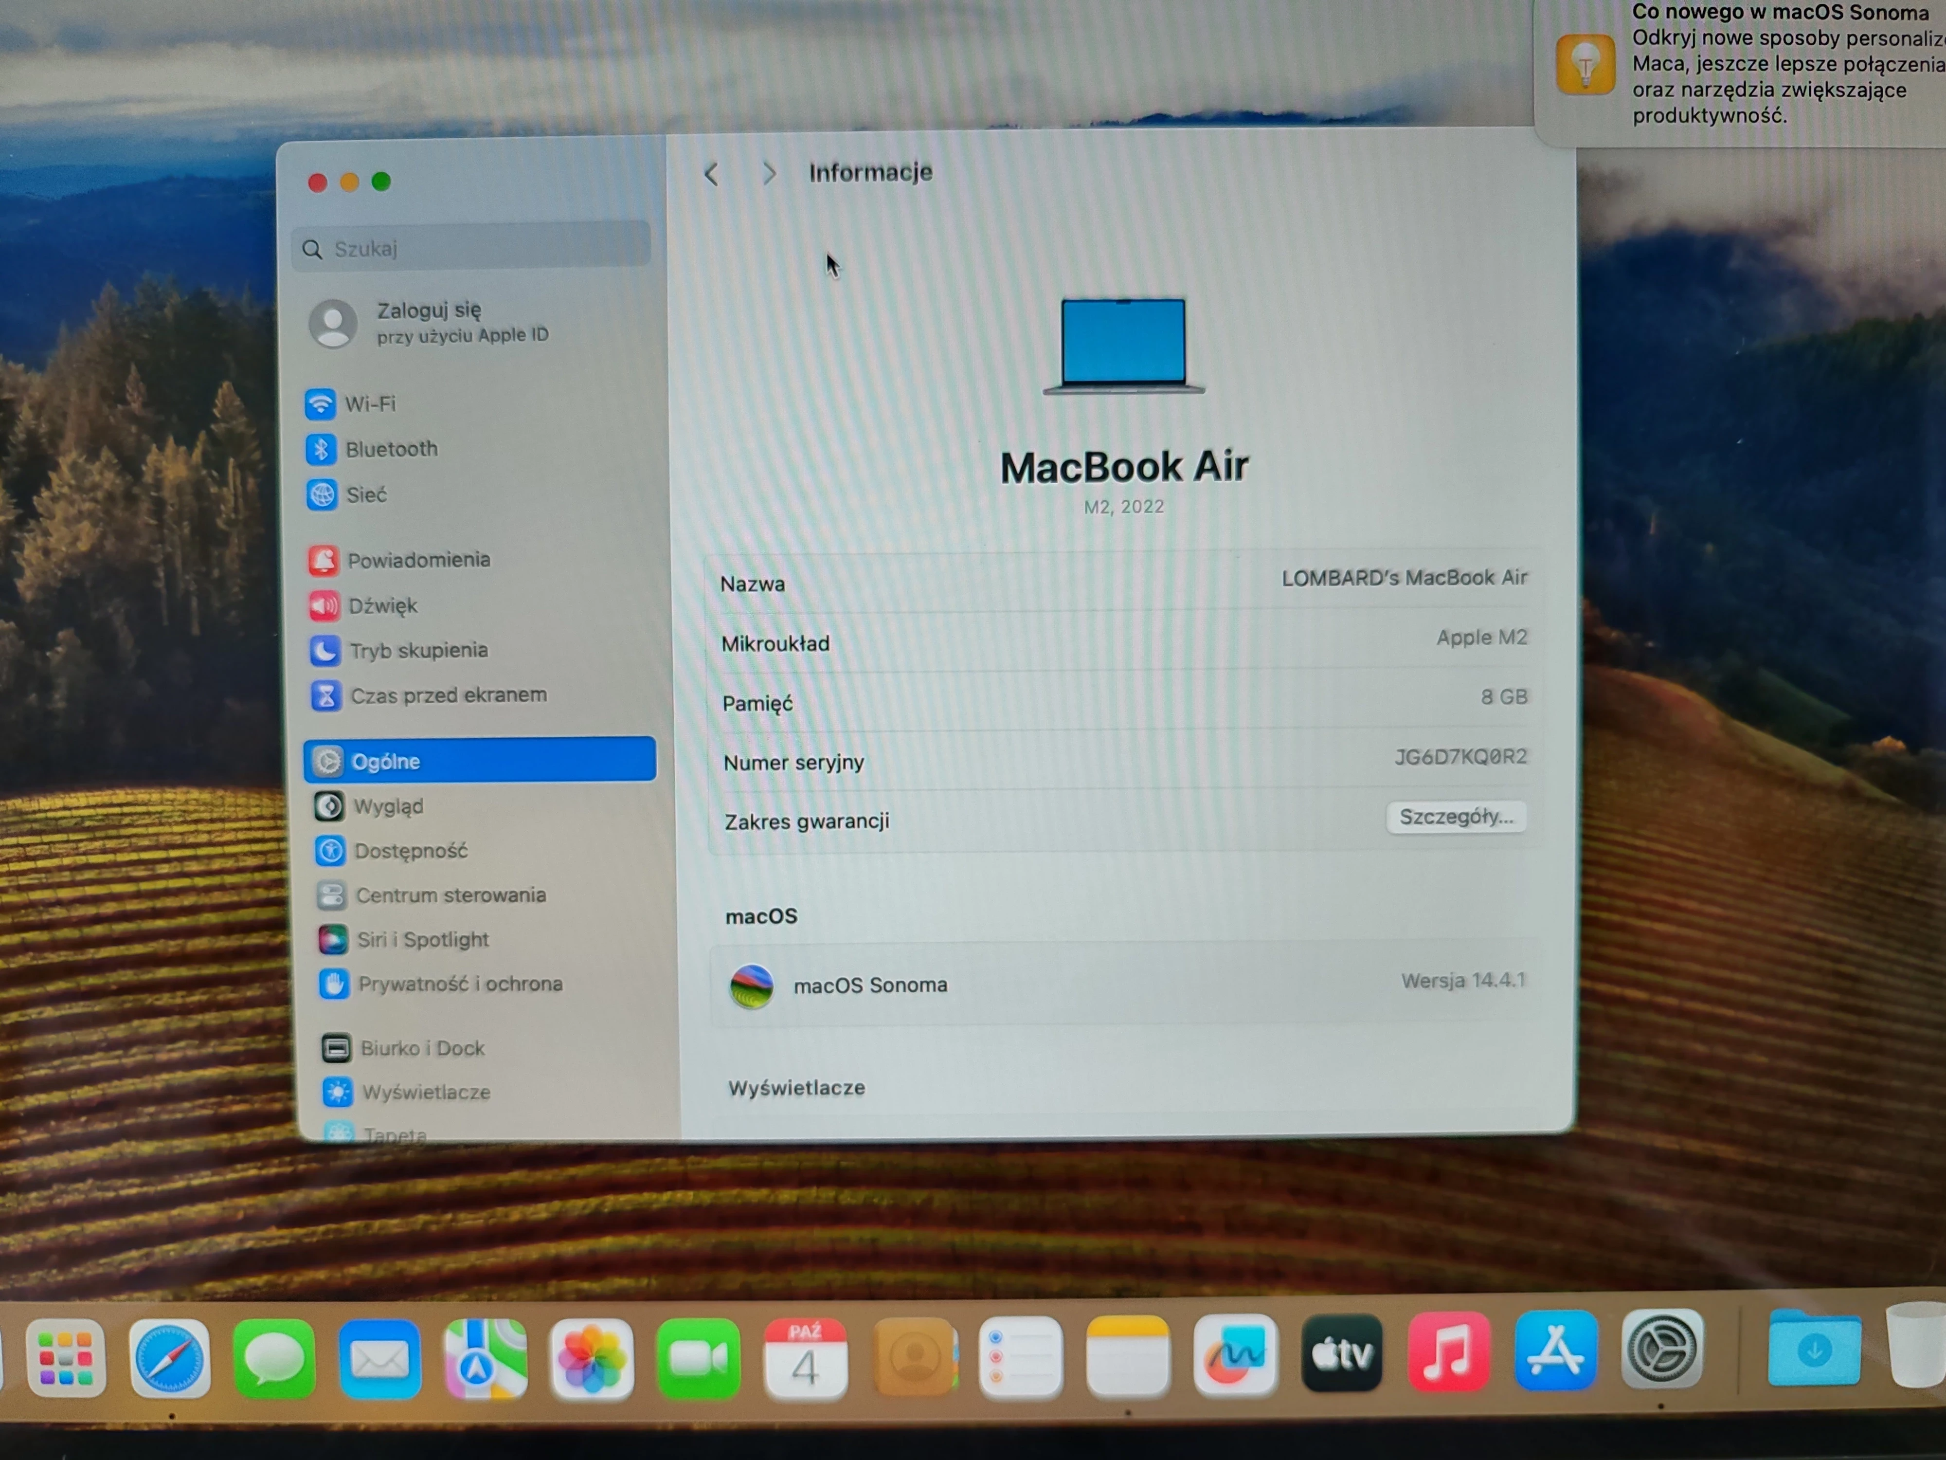Open Dostępność accessibility settings
Viewport: 1946px width, 1460px height.
tap(410, 851)
